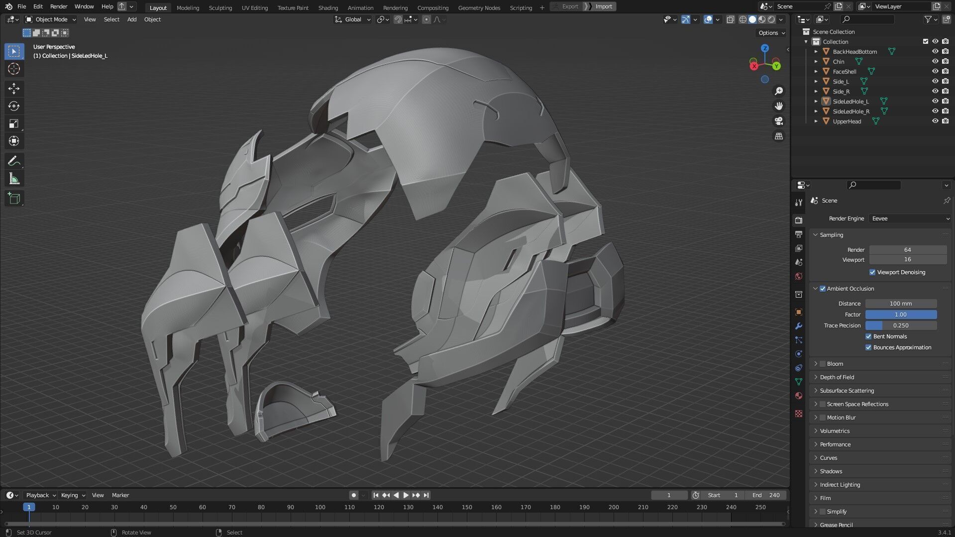Toggle camera view icon
Screen dimensions: 955x537
[779, 121]
